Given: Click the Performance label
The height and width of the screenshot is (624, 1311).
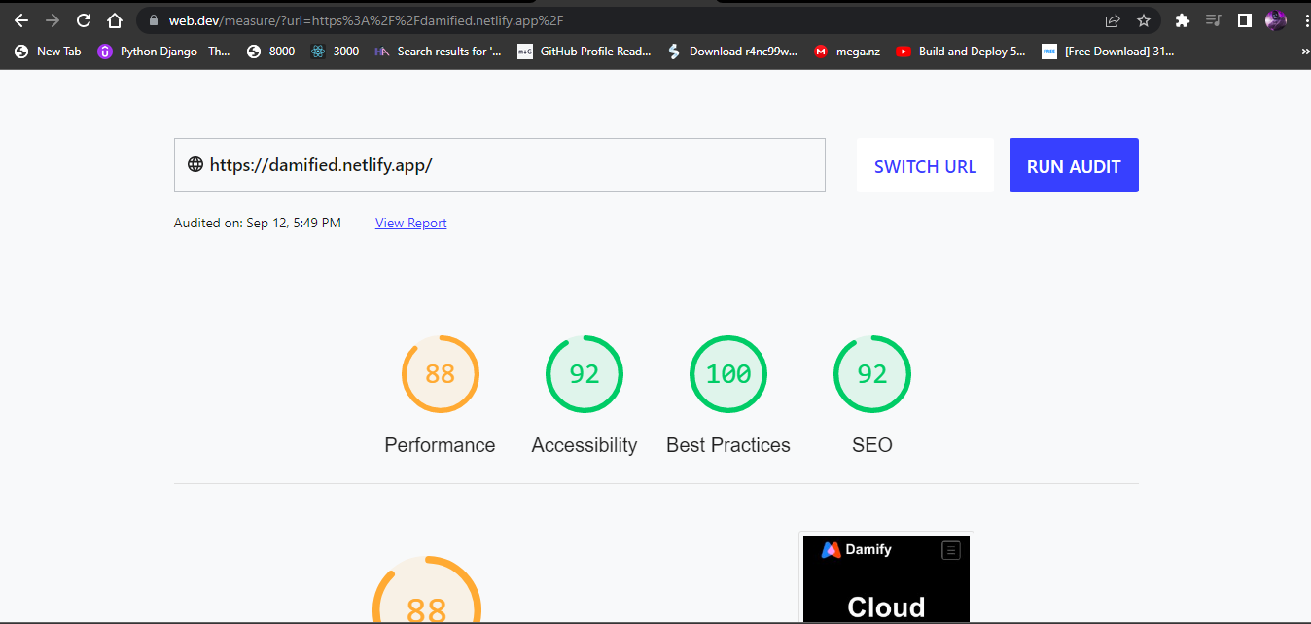Looking at the screenshot, I should (x=440, y=445).
